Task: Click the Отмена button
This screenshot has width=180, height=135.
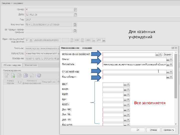Action: (153, 130)
